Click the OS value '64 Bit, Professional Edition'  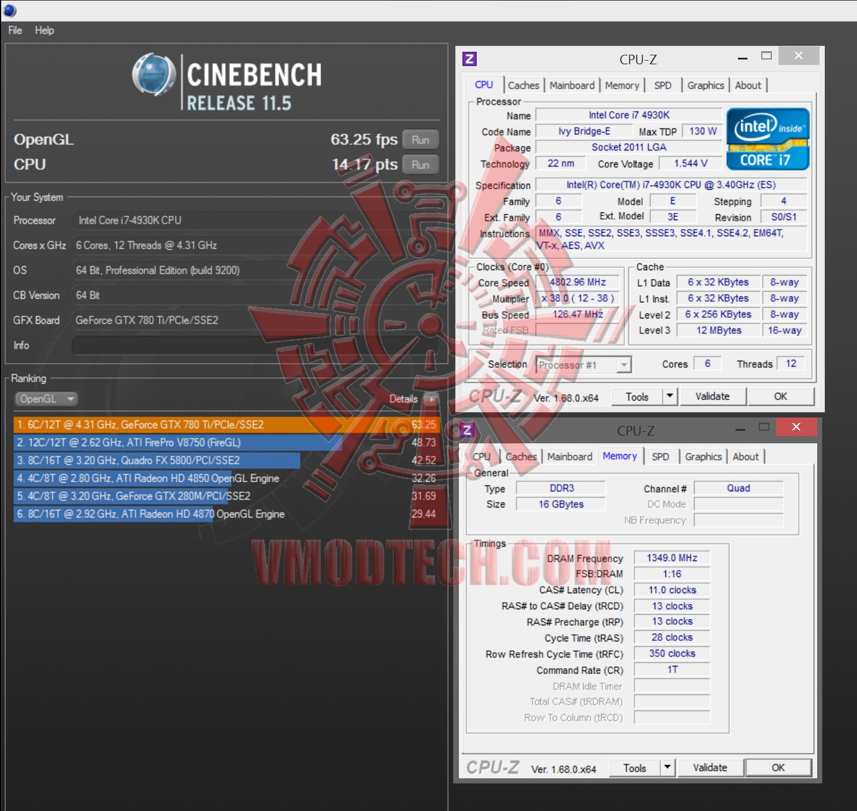pyautogui.click(x=255, y=270)
